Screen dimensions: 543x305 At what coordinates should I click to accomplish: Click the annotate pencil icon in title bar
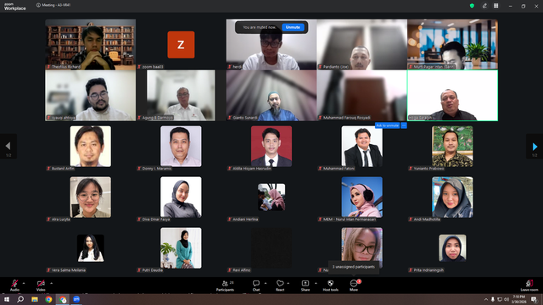tap(484, 6)
